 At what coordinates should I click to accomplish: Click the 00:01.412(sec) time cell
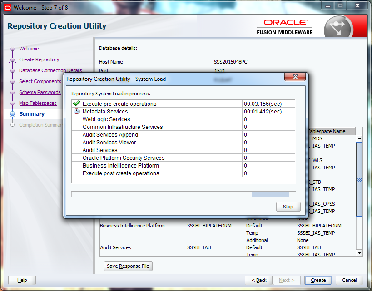point(268,112)
